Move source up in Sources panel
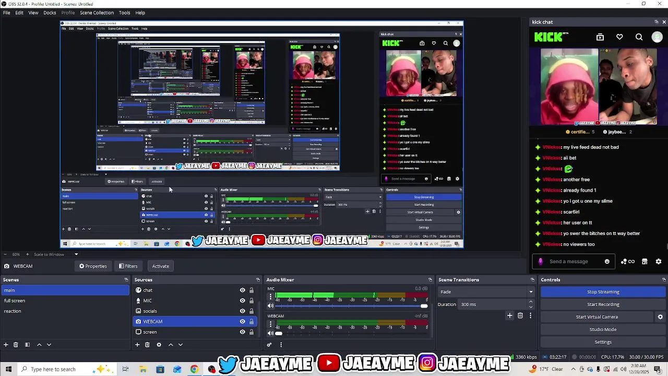Viewport: 668px width, 376px height. coord(171,345)
